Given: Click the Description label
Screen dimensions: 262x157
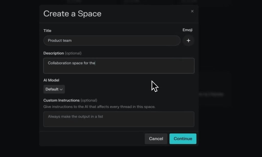Looking at the screenshot, I should 53,53.
